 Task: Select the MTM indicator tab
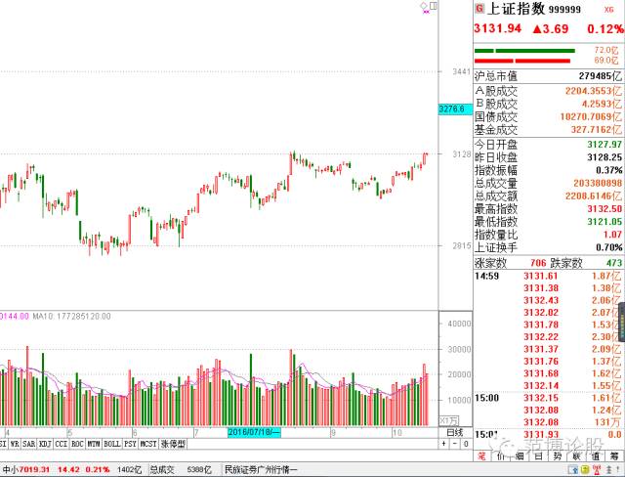[x=94, y=444]
